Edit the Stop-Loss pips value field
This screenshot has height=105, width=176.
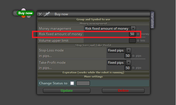pos(128,56)
